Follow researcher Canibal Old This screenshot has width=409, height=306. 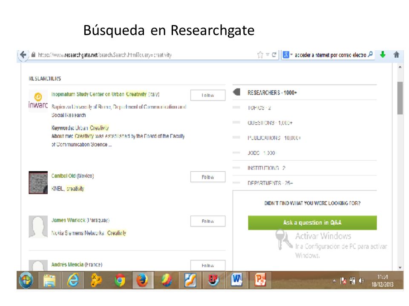pyautogui.click(x=208, y=177)
